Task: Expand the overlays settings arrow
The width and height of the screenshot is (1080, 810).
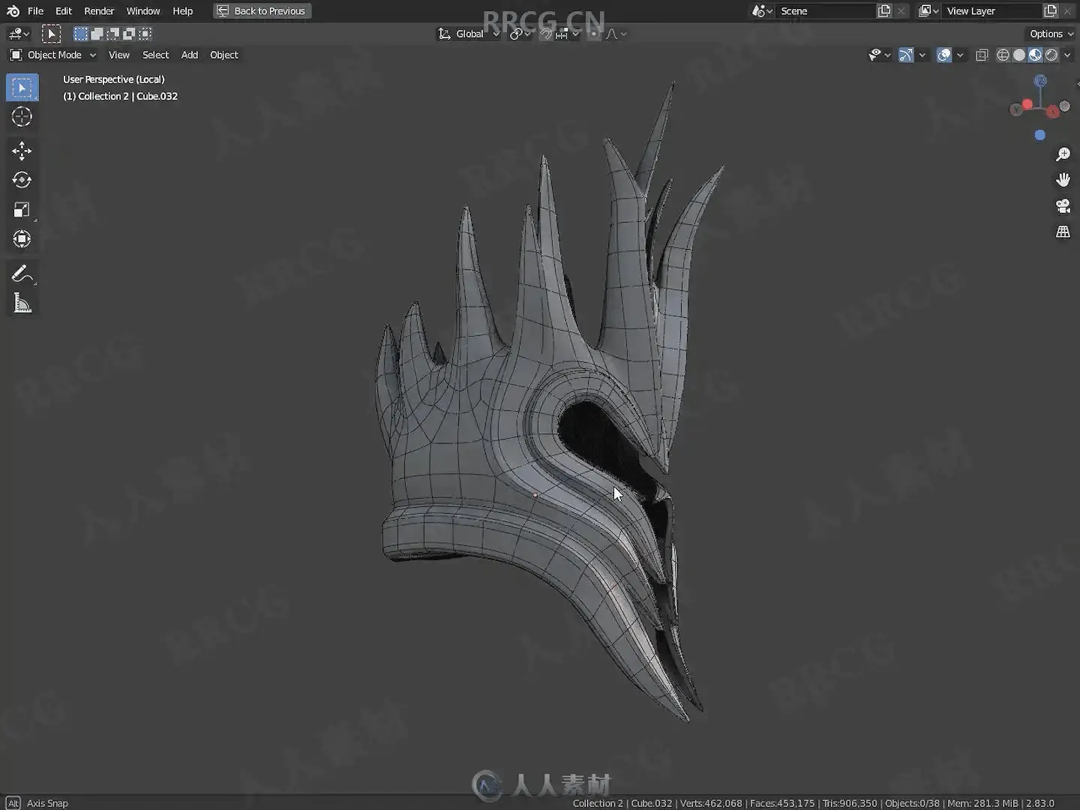Action: [960, 55]
